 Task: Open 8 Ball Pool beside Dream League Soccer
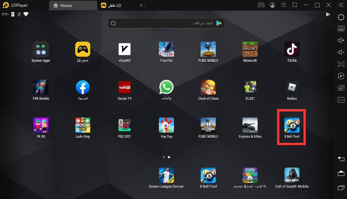pos(208,175)
